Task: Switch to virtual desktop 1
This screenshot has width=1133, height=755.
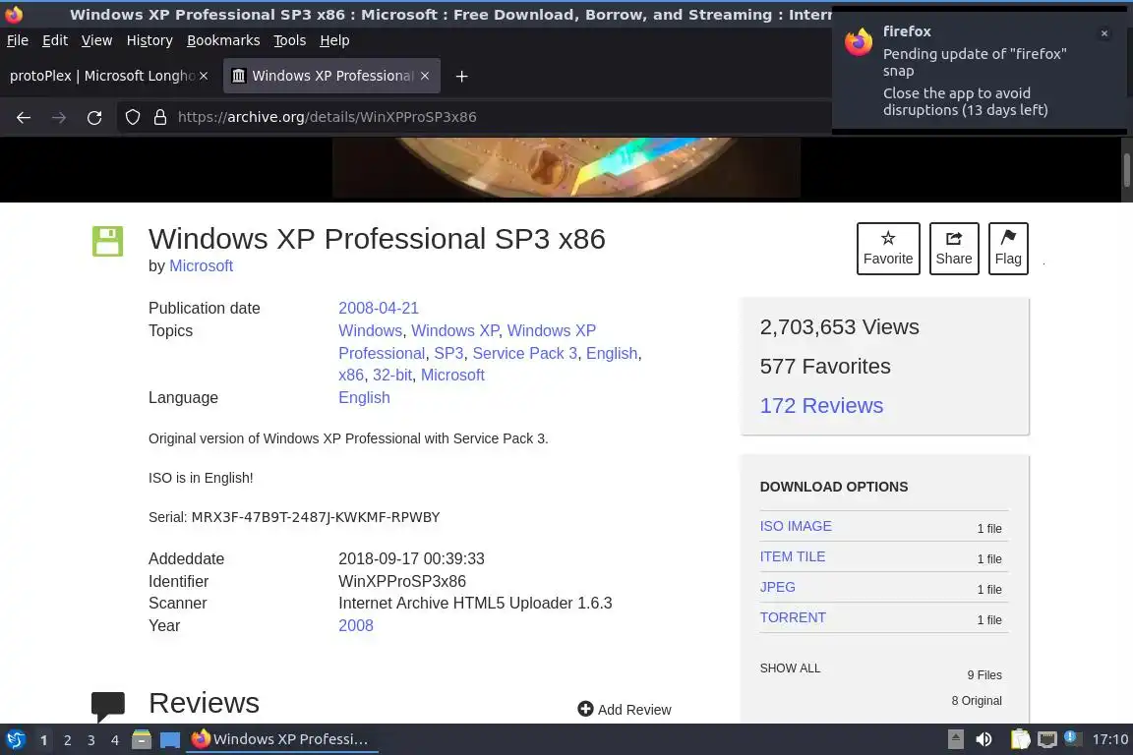Action: (x=44, y=740)
